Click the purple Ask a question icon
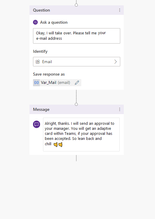The height and width of the screenshot is (219, 155). (35, 22)
